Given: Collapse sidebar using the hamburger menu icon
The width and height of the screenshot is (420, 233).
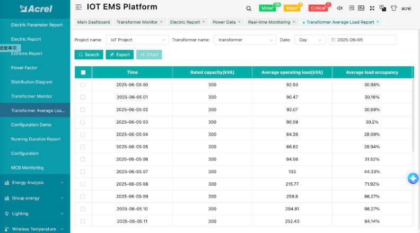Looking at the screenshot, I should (78, 7).
